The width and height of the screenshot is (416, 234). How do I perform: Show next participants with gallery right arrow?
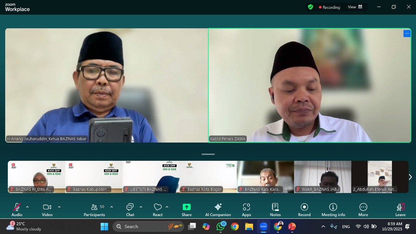410,177
